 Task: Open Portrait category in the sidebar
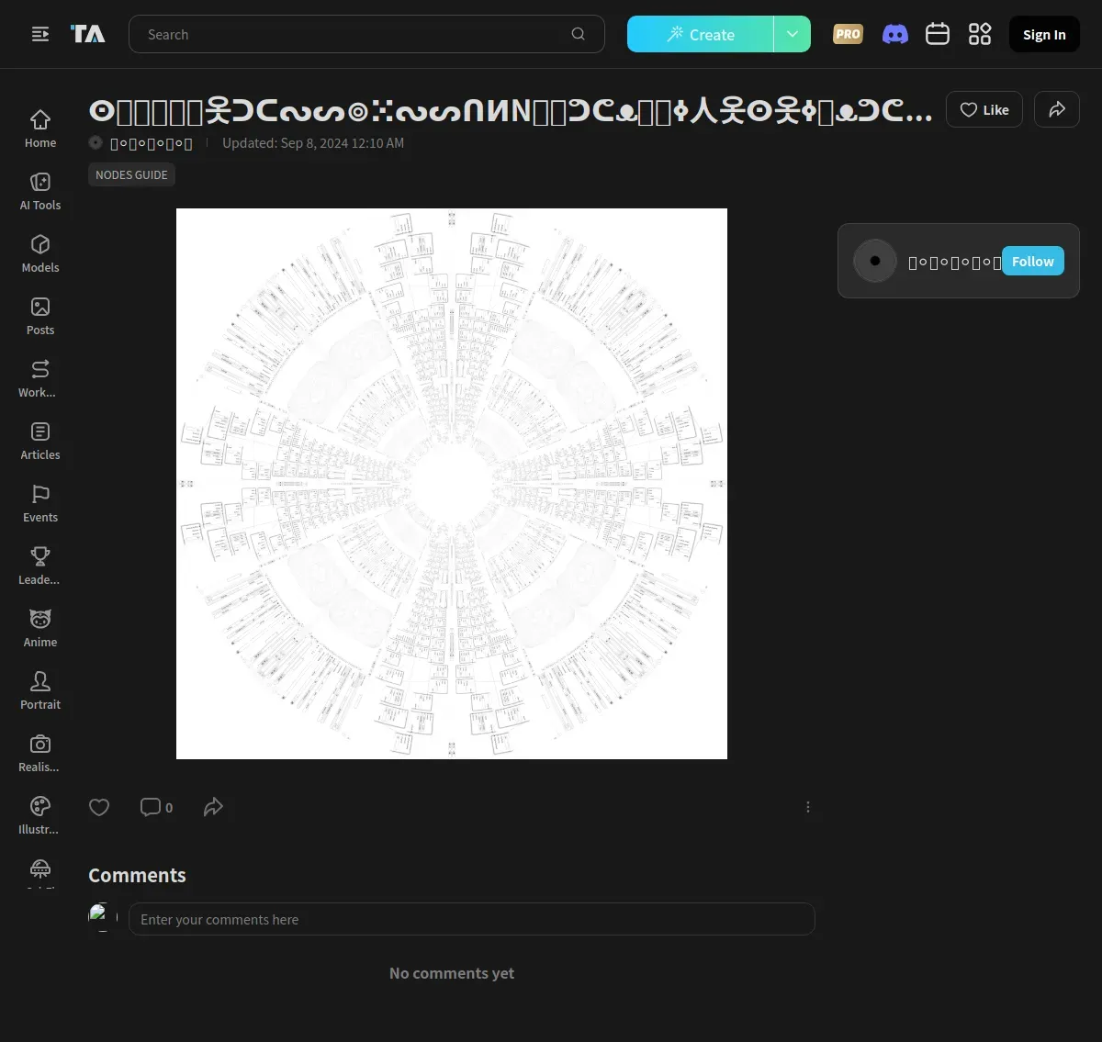pos(40,691)
